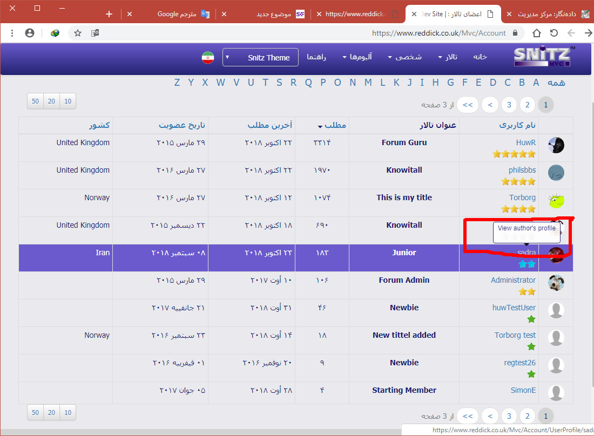Reload the page with the refresh icon
Viewport: 594px width, 436px height.
point(554,33)
